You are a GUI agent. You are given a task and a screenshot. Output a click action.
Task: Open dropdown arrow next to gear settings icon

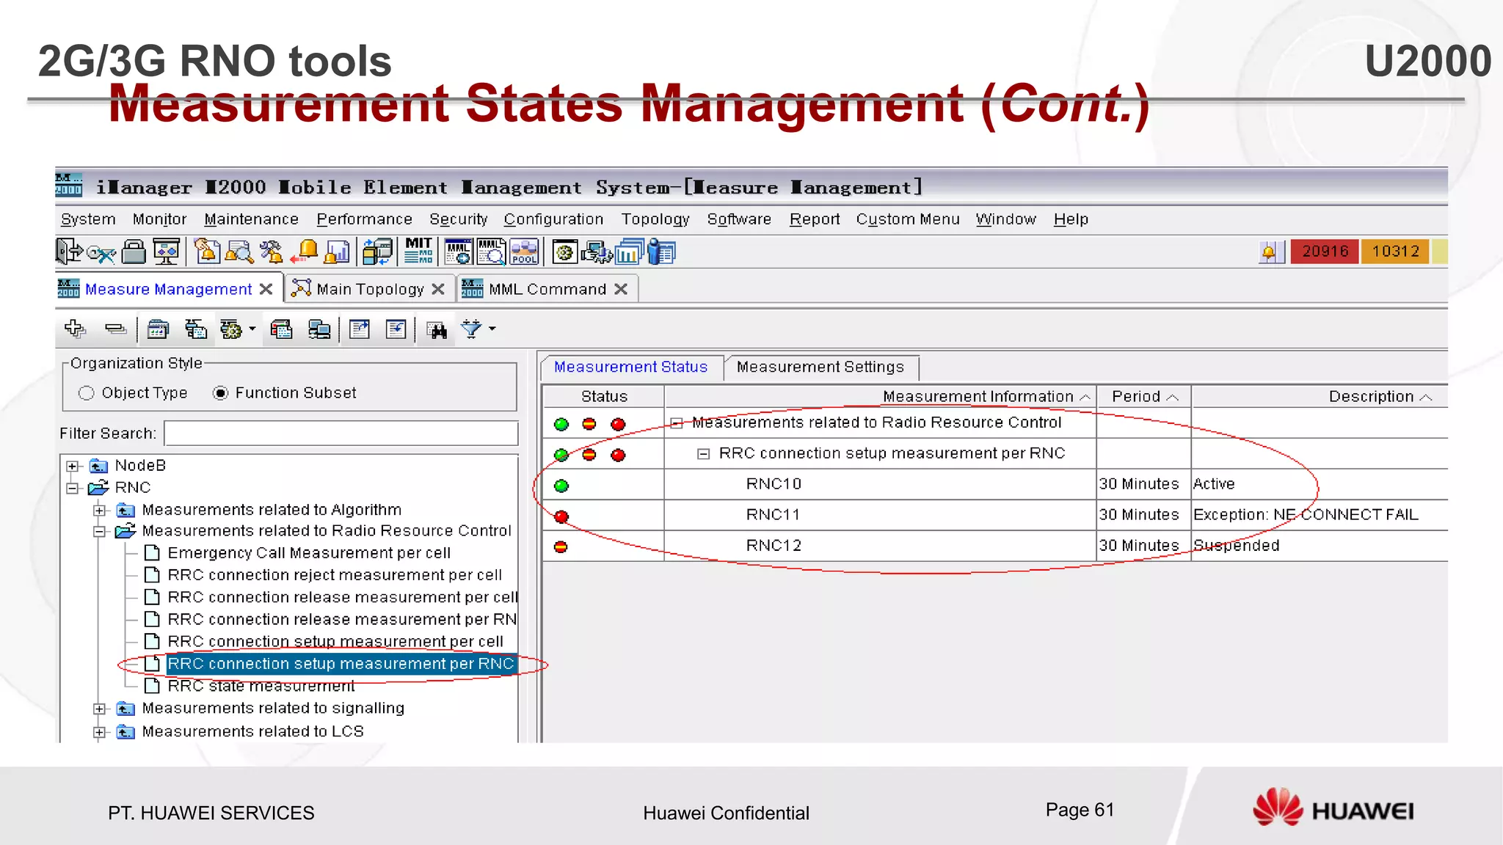pyautogui.click(x=252, y=329)
